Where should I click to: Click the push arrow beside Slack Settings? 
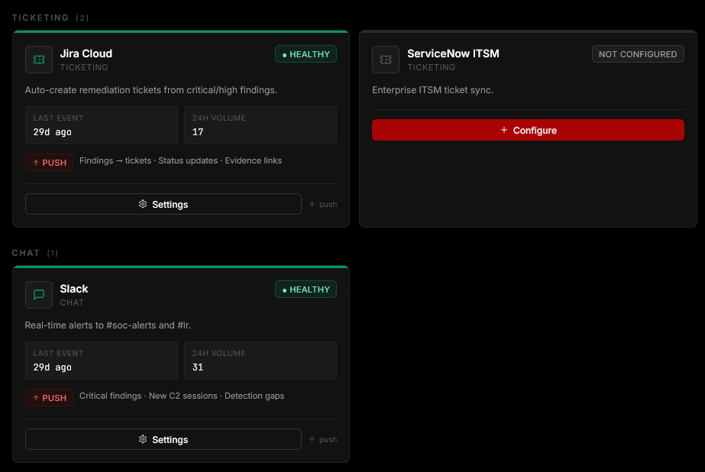312,439
